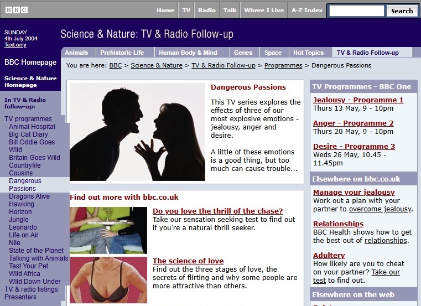
Task: Click the Search button
Action: [402, 11]
